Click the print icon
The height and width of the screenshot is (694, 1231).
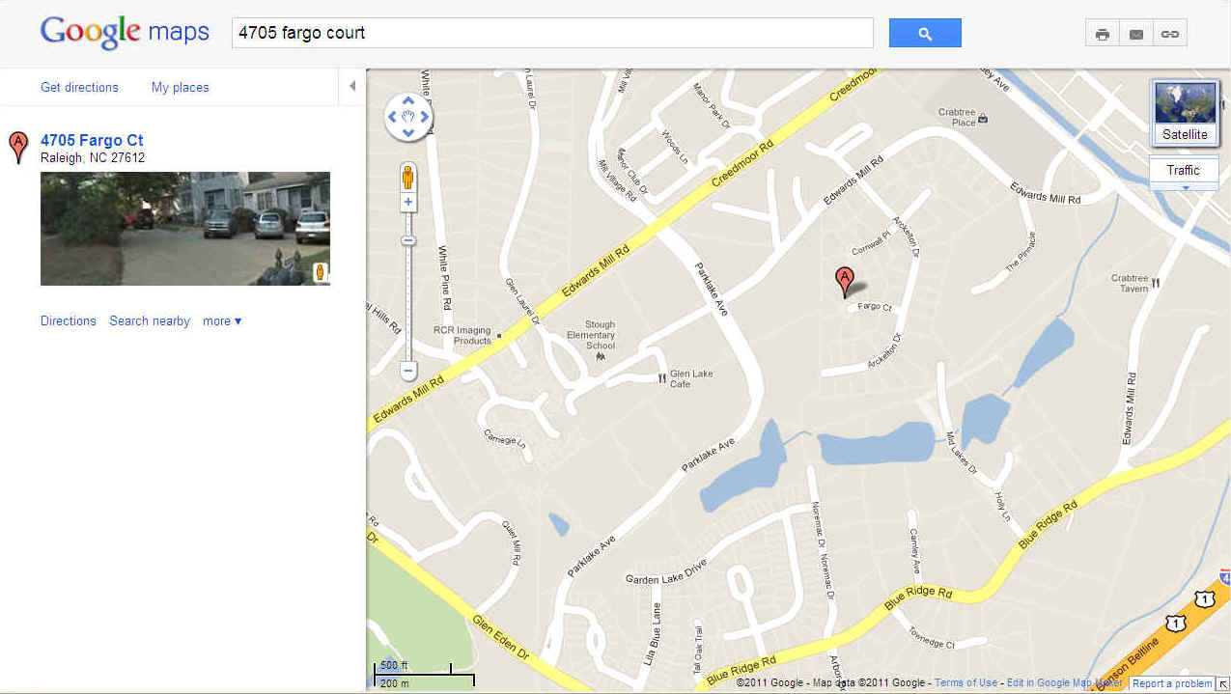coord(1103,34)
